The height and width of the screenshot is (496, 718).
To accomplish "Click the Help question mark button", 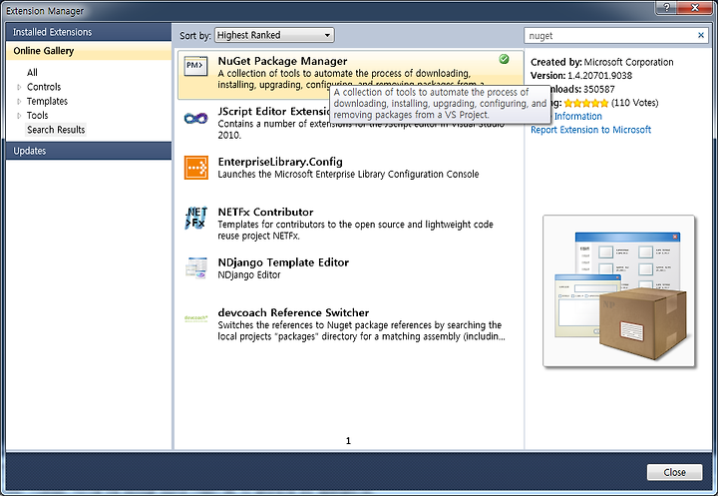I will coord(667,7).
